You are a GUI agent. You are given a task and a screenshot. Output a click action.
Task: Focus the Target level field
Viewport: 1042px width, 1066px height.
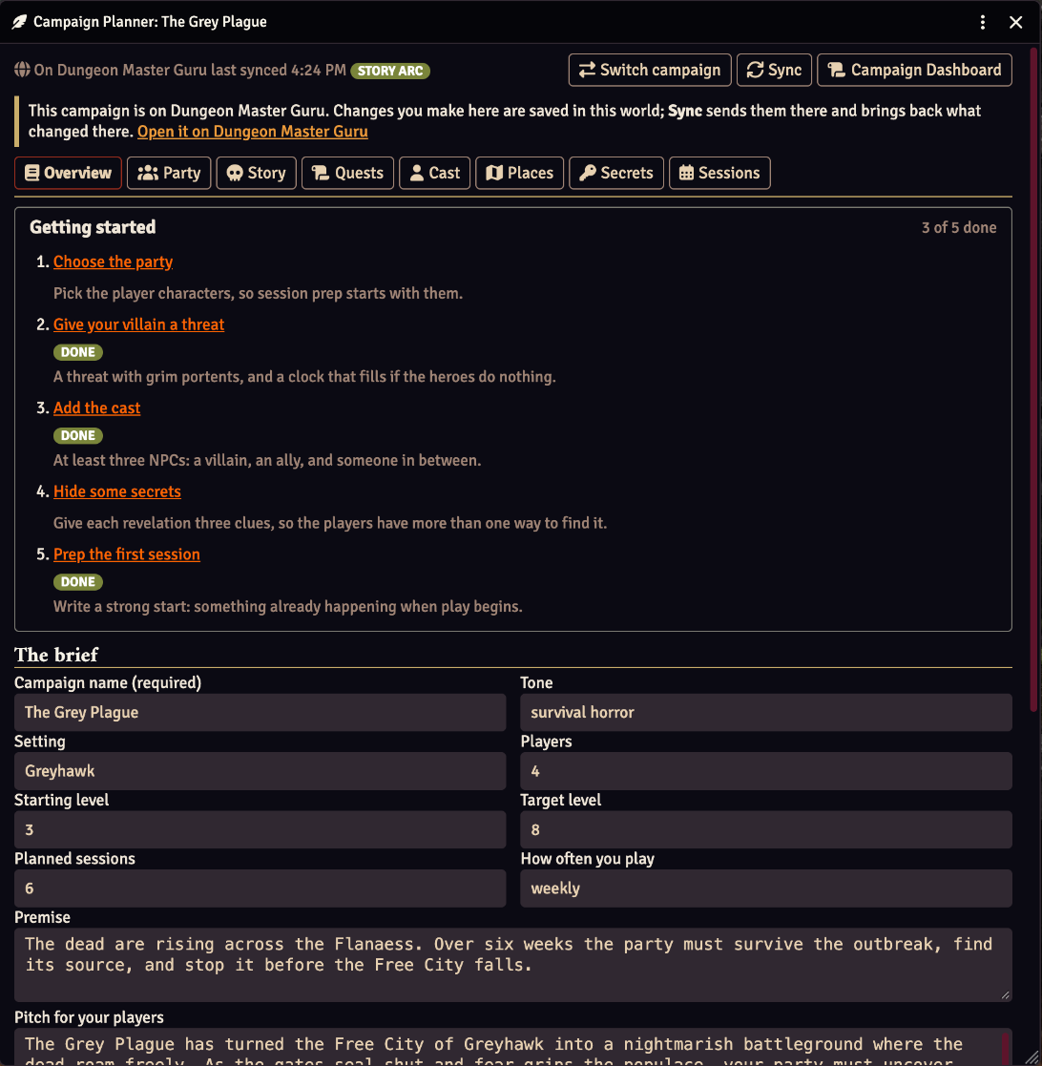[x=766, y=829]
